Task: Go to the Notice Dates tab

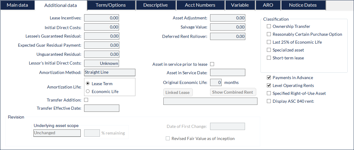Action: pos(303,5)
